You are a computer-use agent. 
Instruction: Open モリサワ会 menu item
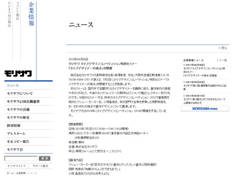(15, 150)
